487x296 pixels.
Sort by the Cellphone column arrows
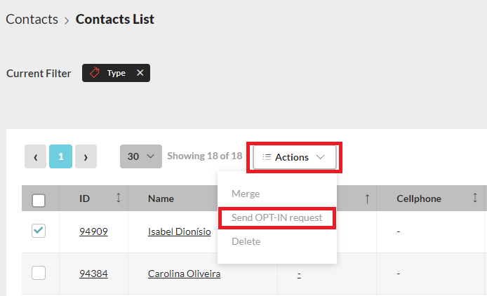475,199
